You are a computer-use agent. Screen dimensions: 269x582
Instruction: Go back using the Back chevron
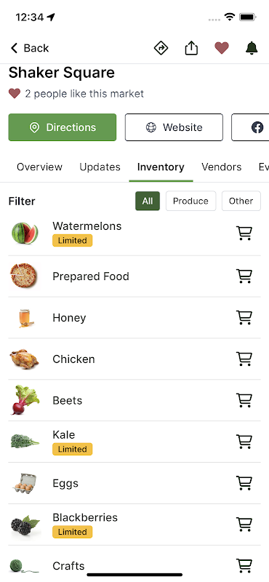pyautogui.click(x=30, y=48)
